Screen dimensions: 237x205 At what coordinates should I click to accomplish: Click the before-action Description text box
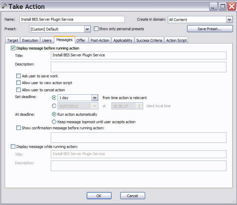tap(139, 67)
